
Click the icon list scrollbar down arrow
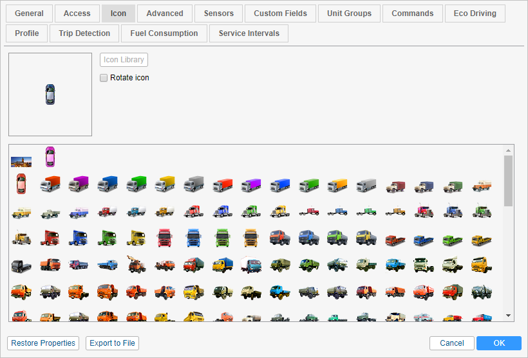point(509,316)
